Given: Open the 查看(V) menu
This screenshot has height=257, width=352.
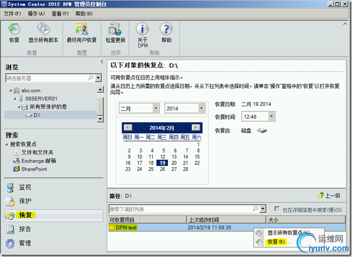Looking at the screenshot, I should click(x=60, y=13).
